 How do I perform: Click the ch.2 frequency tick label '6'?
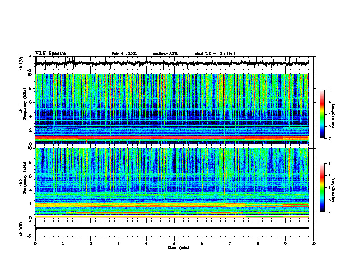pyautogui.click(x=31, y=176)
